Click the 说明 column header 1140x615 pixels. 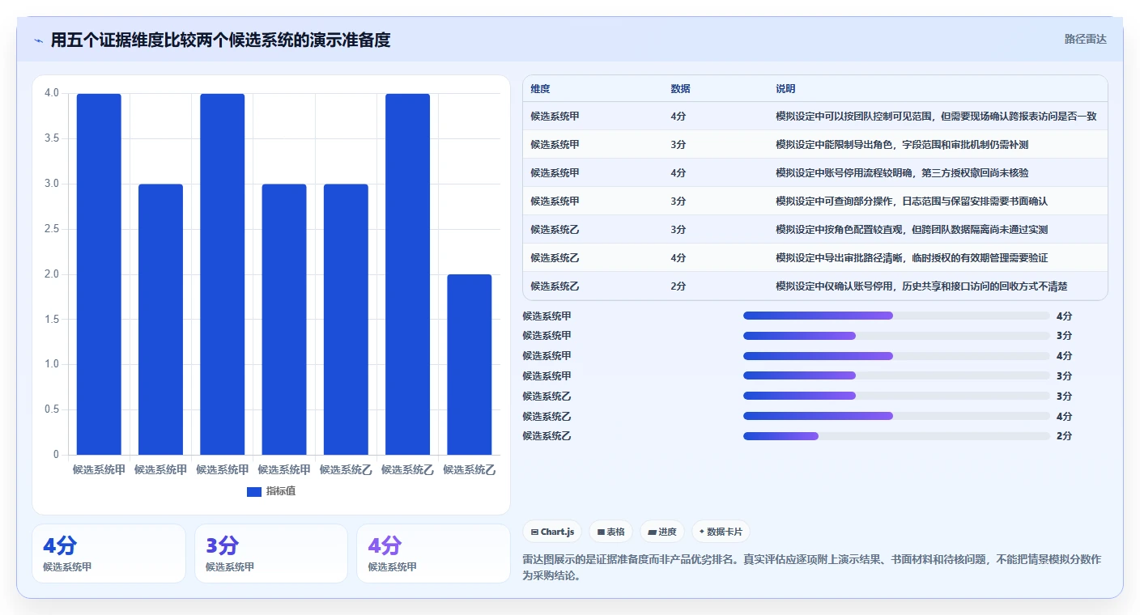click(785, 89)
